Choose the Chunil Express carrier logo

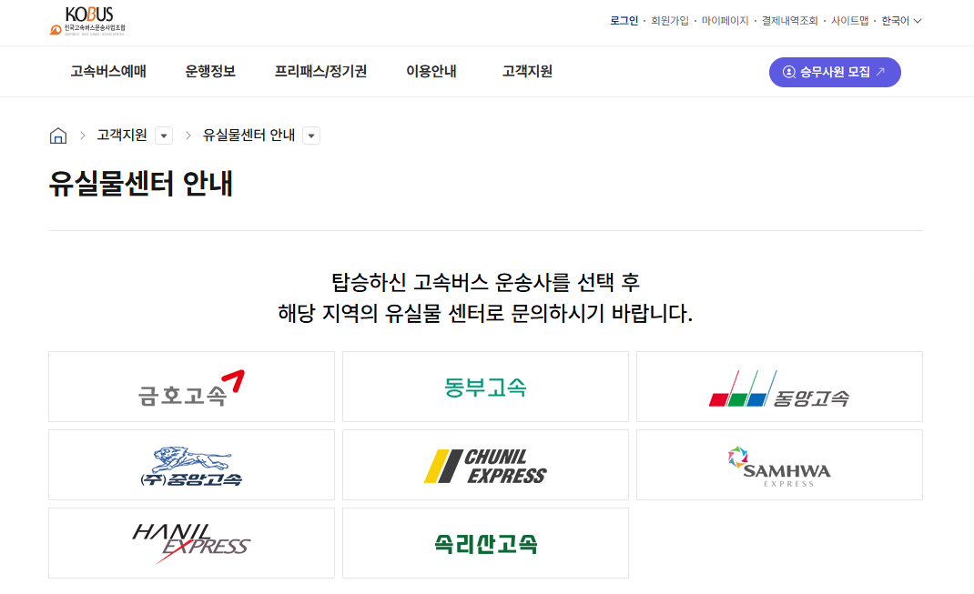485,464
